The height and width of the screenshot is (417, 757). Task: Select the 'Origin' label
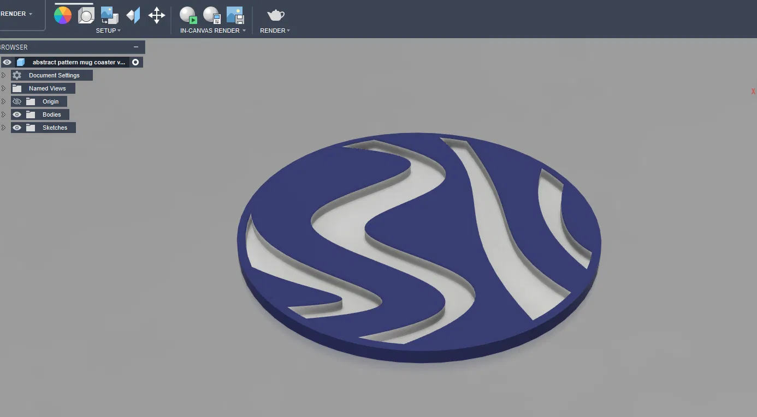(x=51, y=101)
